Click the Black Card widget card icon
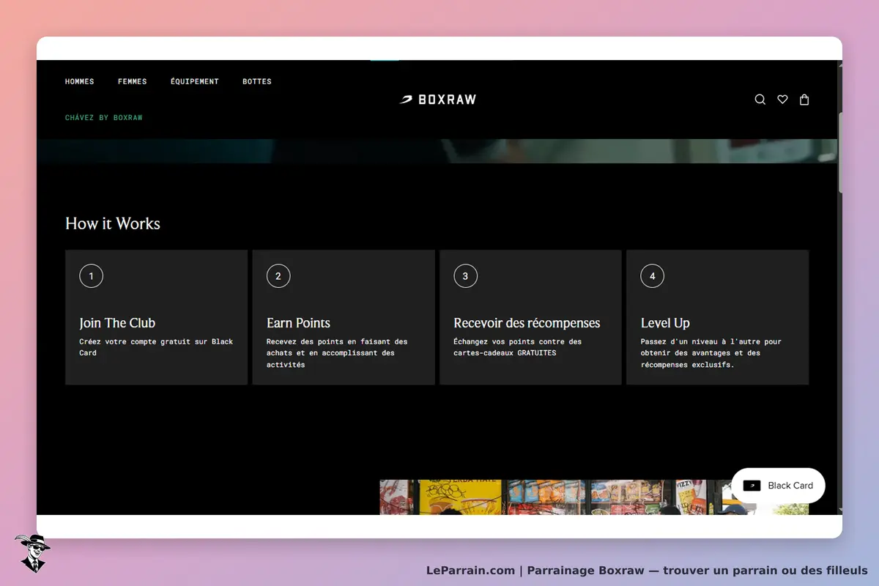The image size is (879, 586). pyautogui.click(x=752, y=486)
